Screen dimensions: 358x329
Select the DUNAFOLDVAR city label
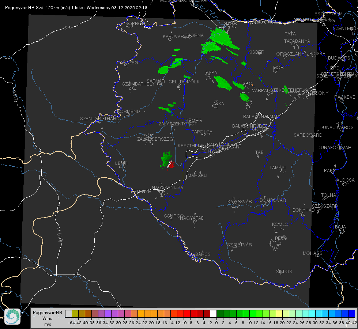(334, 148)
